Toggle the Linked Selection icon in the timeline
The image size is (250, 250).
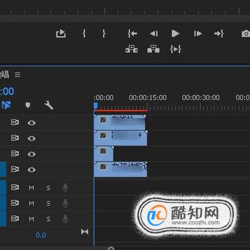pyautogui.click(x=6, y=105)
